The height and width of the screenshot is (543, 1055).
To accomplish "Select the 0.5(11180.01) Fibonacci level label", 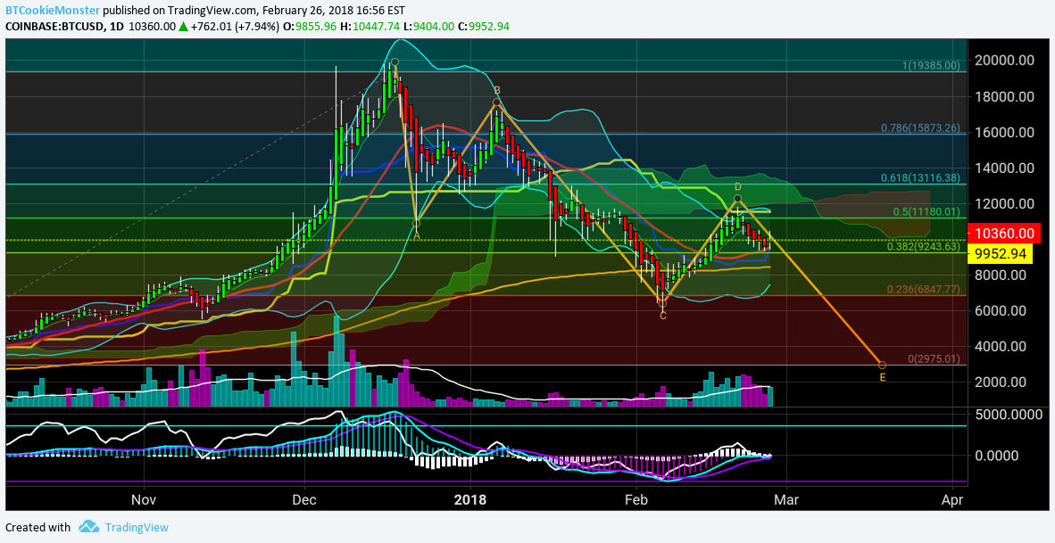I will [x=926, y=211].
